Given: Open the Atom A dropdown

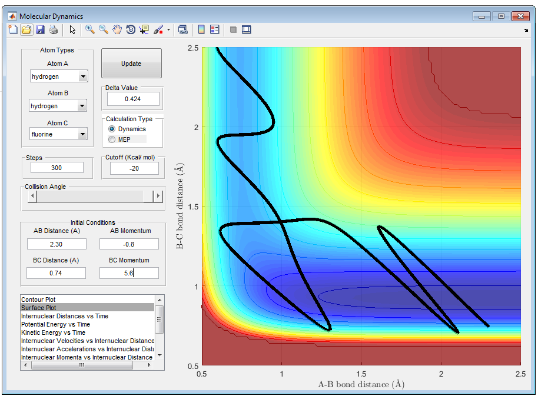Looking at the screenshot, I should 82,76.
